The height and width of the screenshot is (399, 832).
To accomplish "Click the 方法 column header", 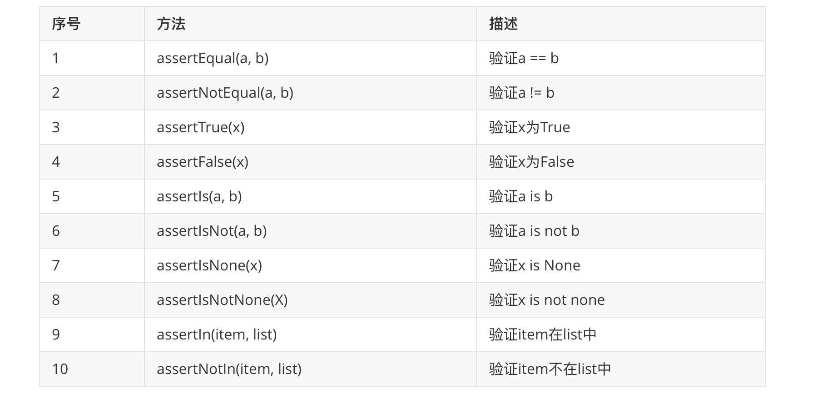I will 171,24.
